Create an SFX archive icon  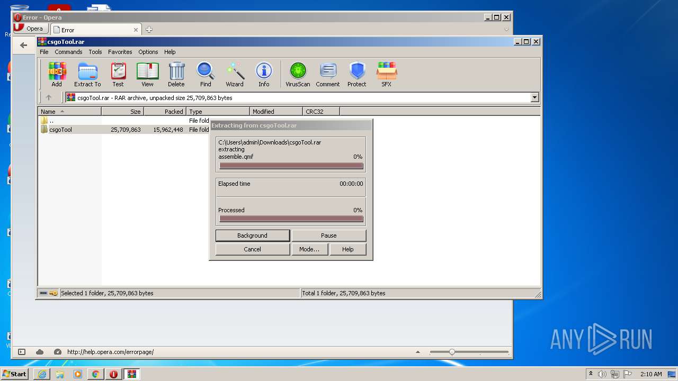pyautogui.click(x=387, y=74)
